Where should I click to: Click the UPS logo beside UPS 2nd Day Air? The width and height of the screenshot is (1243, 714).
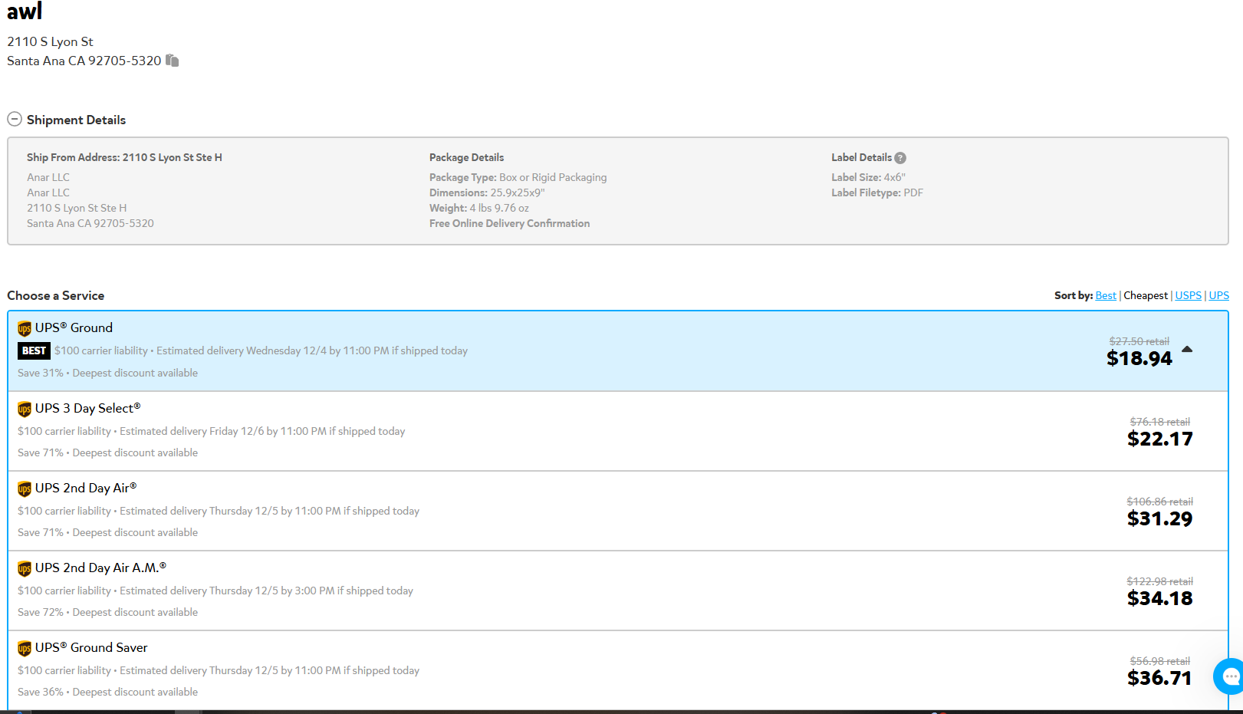[x=25, y=489]
